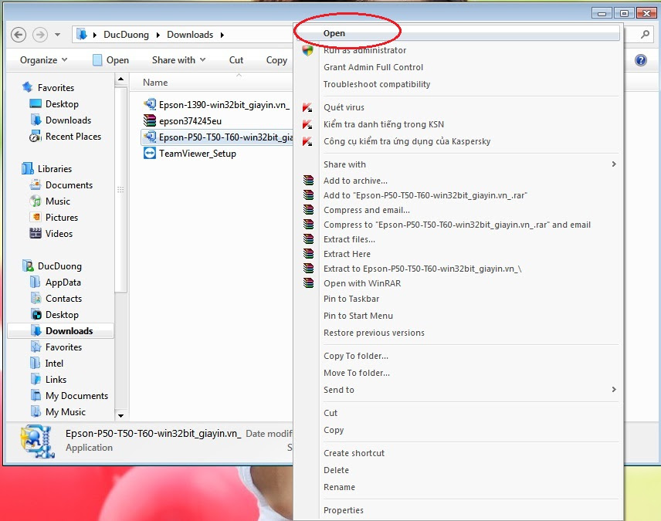Sort files by Name column header

155,82
